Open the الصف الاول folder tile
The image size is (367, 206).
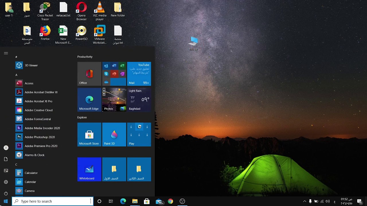click(x=114, y=169)
